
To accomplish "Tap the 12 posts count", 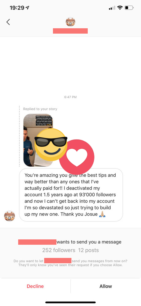I will [88, 250].
